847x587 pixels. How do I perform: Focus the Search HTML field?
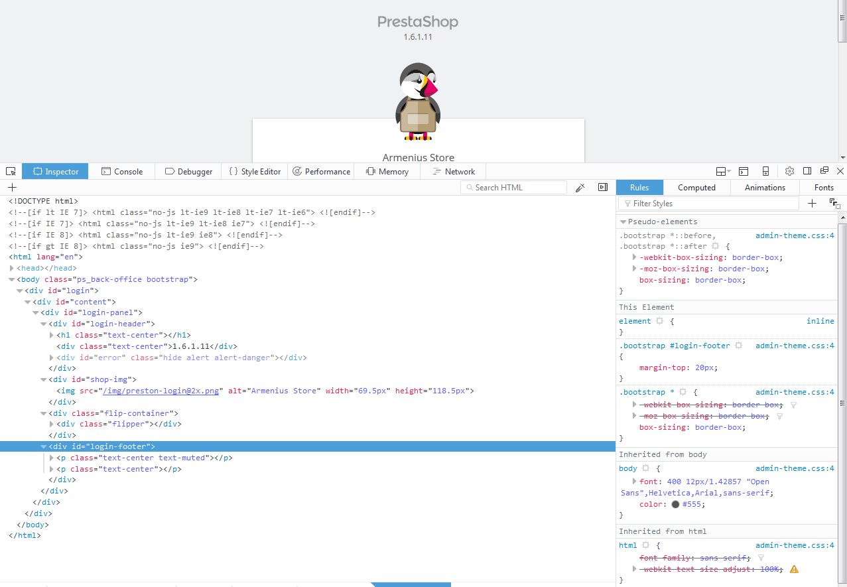[x=514, y=188]
